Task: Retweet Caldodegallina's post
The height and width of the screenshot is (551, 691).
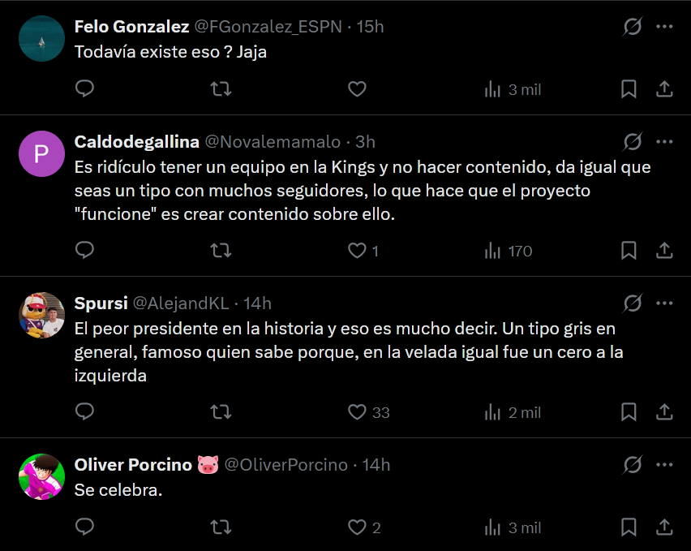Action: (221, 251)
